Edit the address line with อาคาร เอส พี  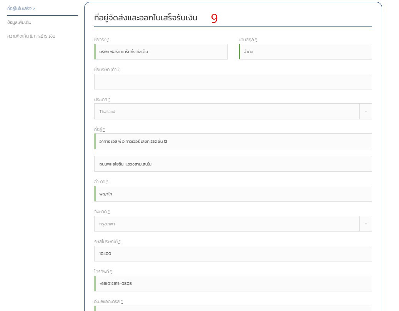tap(233, 141)
